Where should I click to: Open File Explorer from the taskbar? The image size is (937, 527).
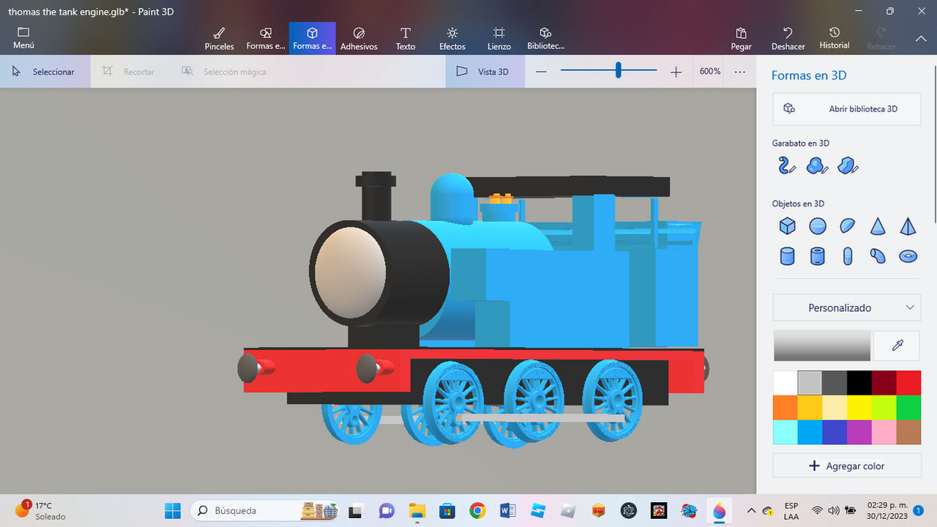click(417, 510)
